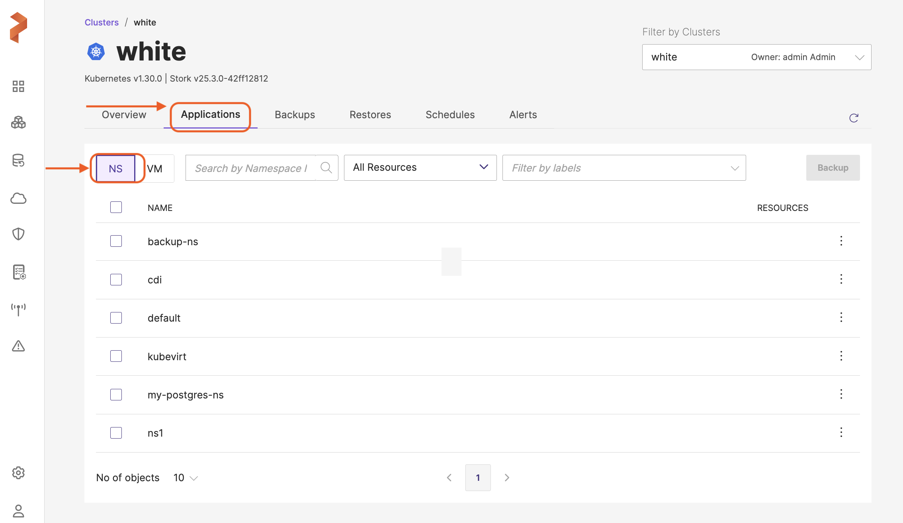Switch to the Schedules tab

tap(450, 115)
